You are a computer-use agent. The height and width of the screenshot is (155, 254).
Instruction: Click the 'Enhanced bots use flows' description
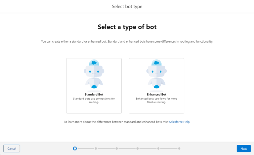tap(156, 100)
